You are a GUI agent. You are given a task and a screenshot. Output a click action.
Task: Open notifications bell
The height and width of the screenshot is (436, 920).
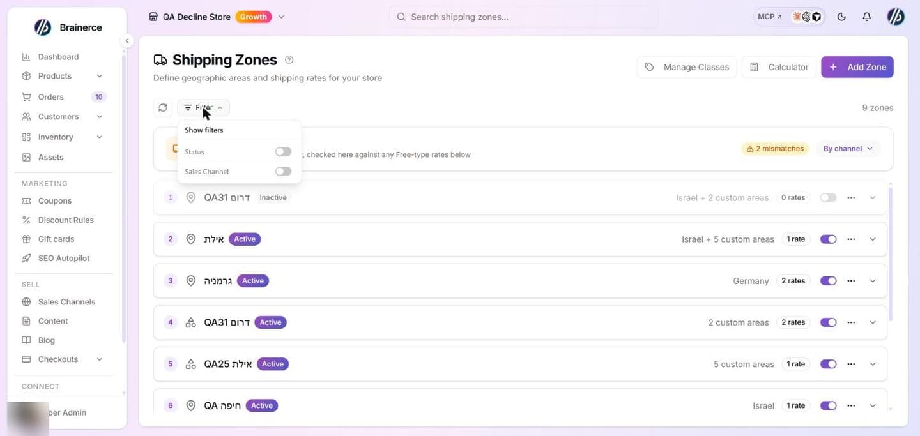point(866,17)
